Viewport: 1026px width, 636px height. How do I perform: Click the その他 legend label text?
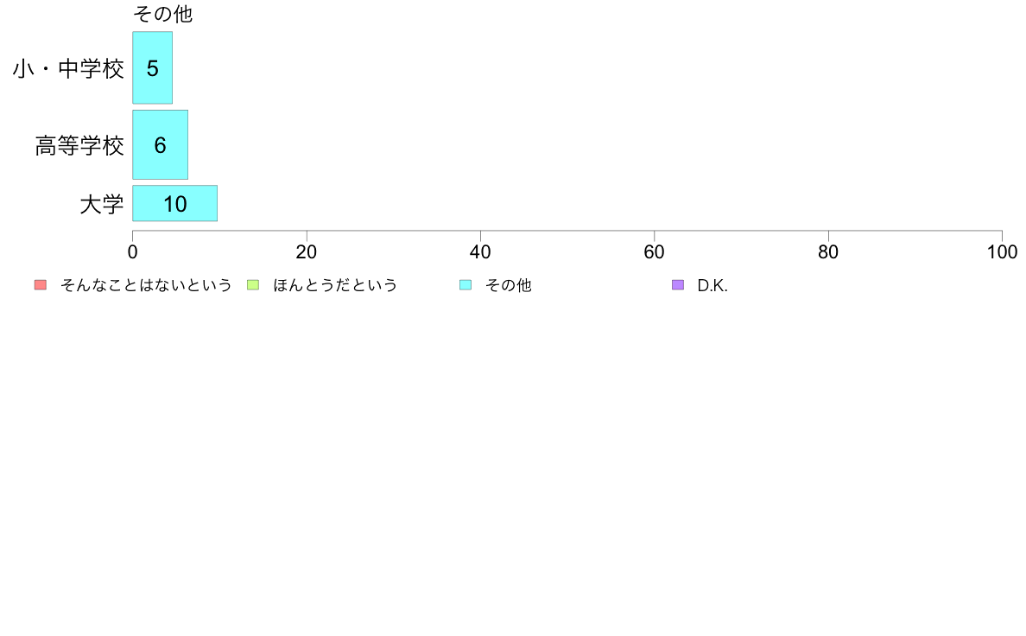tap(509, 285)
